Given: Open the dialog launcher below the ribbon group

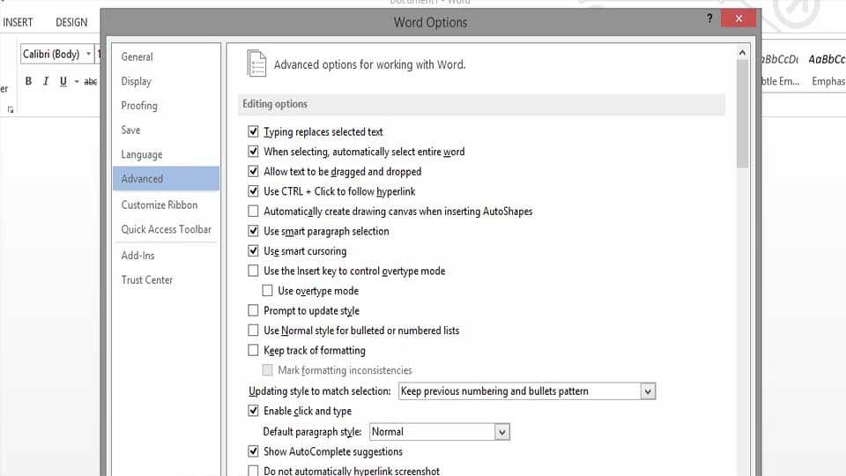Looking at the screenshot, I should 11,110.
